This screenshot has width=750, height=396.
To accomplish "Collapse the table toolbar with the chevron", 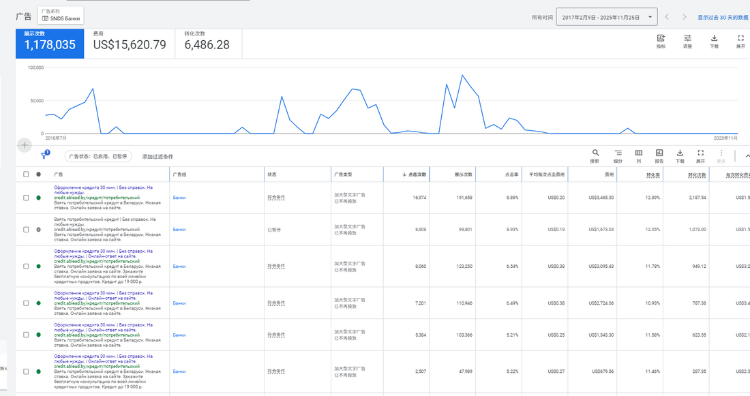I will [747, 156].
